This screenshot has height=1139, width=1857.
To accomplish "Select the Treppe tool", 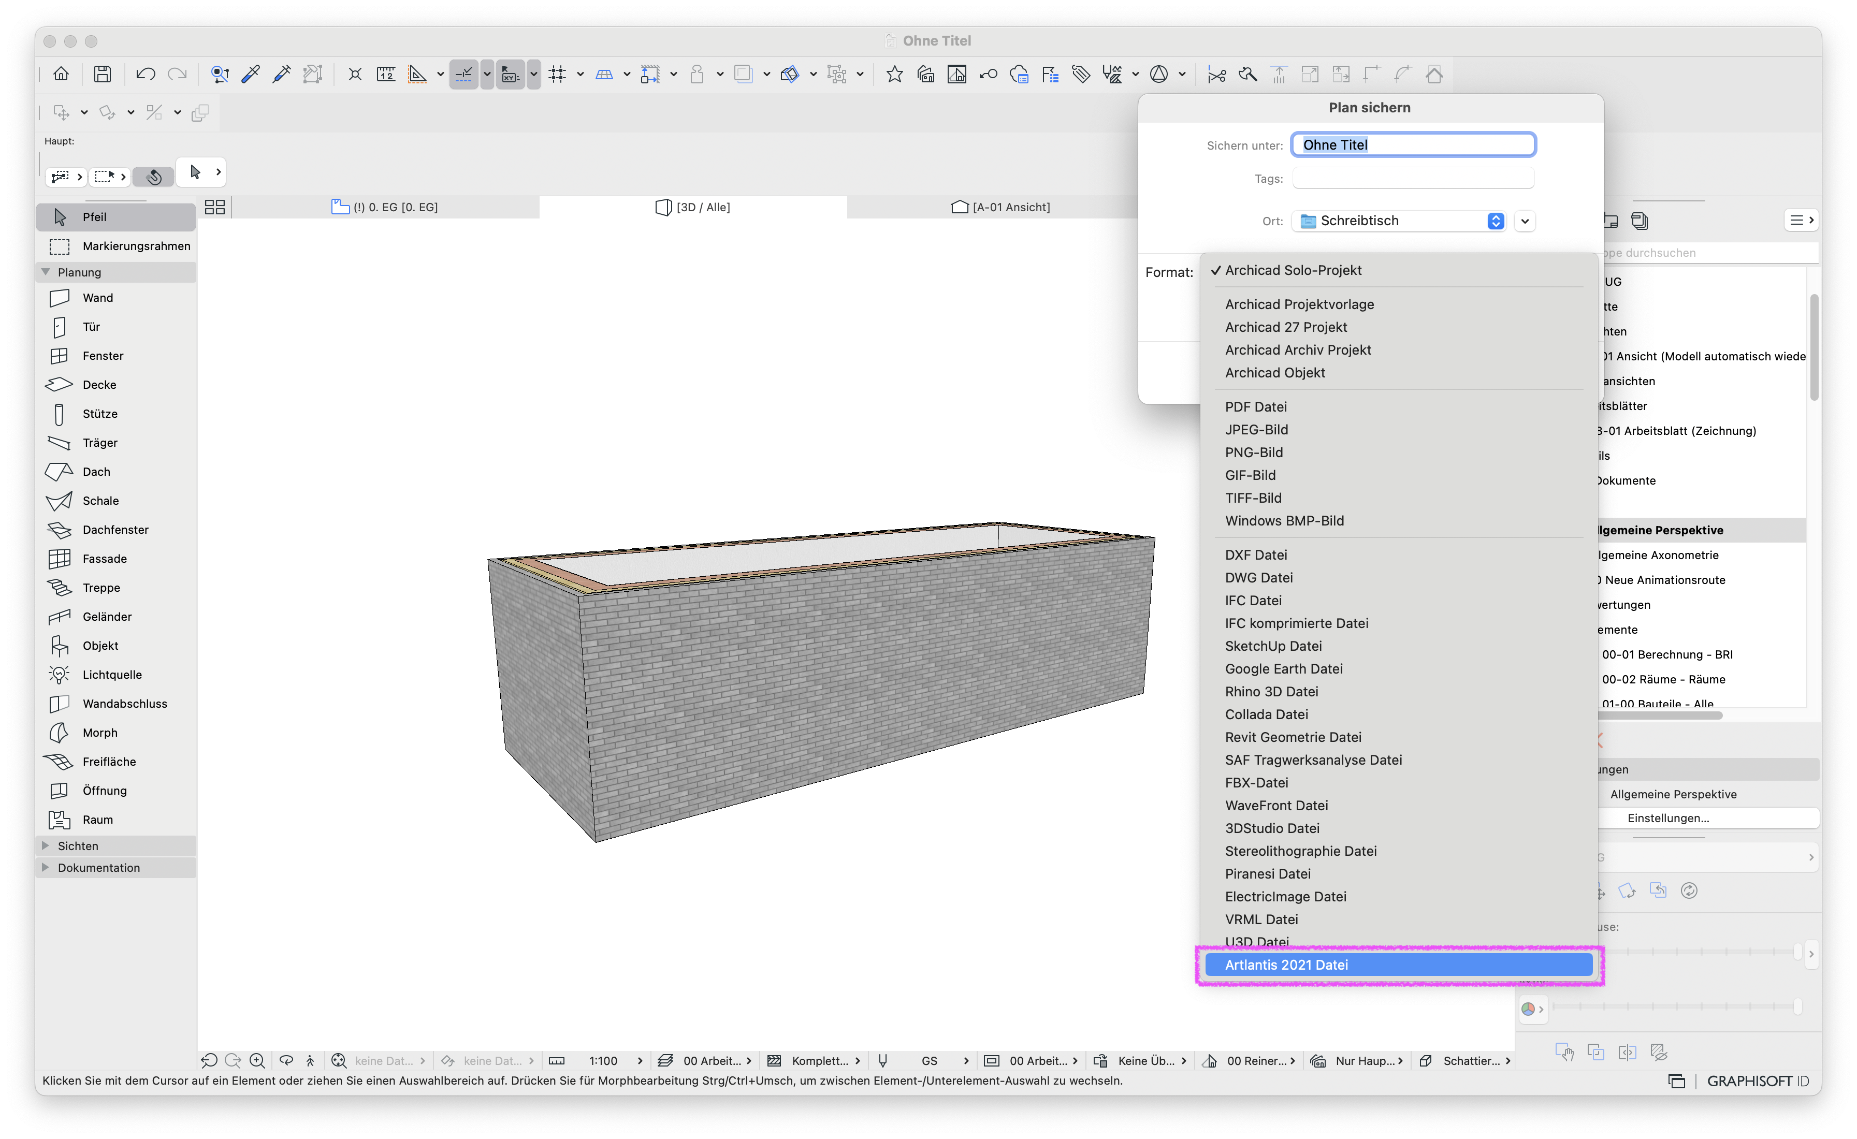I will point(117,588).
